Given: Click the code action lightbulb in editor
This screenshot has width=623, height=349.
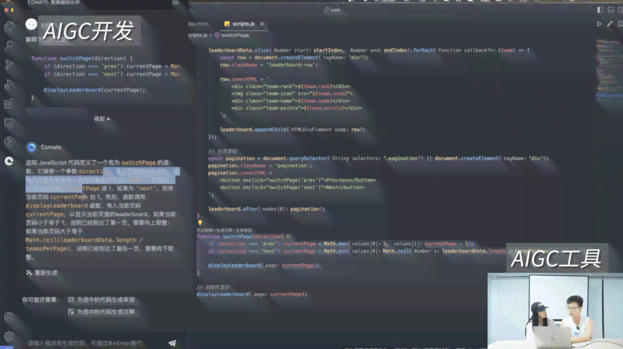Looking at the screenshot, I should pos(200,223).
